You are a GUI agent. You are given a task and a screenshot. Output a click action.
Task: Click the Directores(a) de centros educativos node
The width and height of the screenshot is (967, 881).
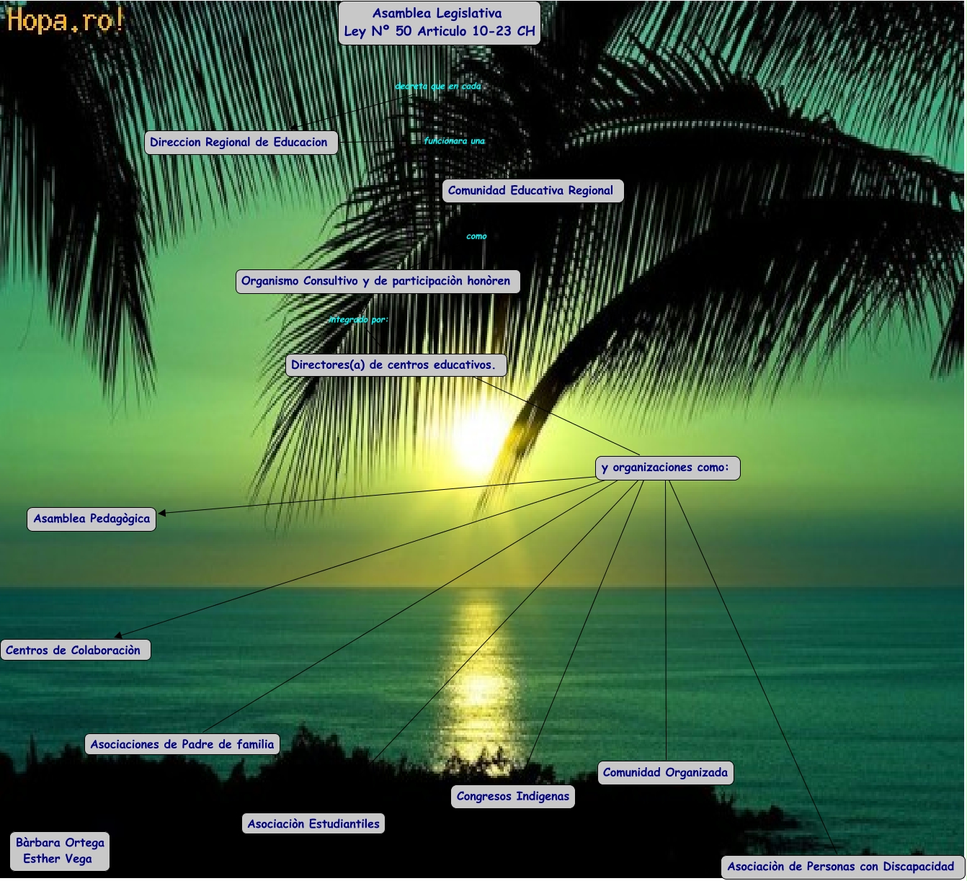pos(394,365)
